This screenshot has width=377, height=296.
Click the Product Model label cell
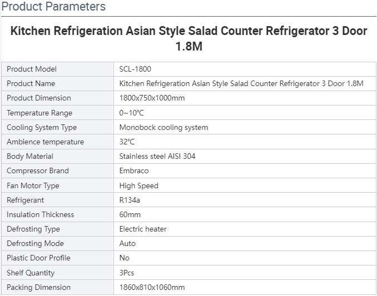(x=57, y=69)
